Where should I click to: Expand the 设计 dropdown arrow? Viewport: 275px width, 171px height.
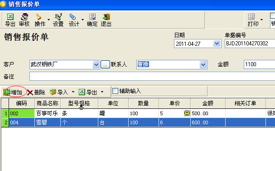pyautogui.click(x=82, y=20)
